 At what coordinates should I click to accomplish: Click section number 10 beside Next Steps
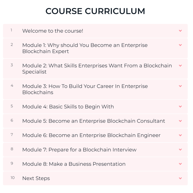[13, 178]
